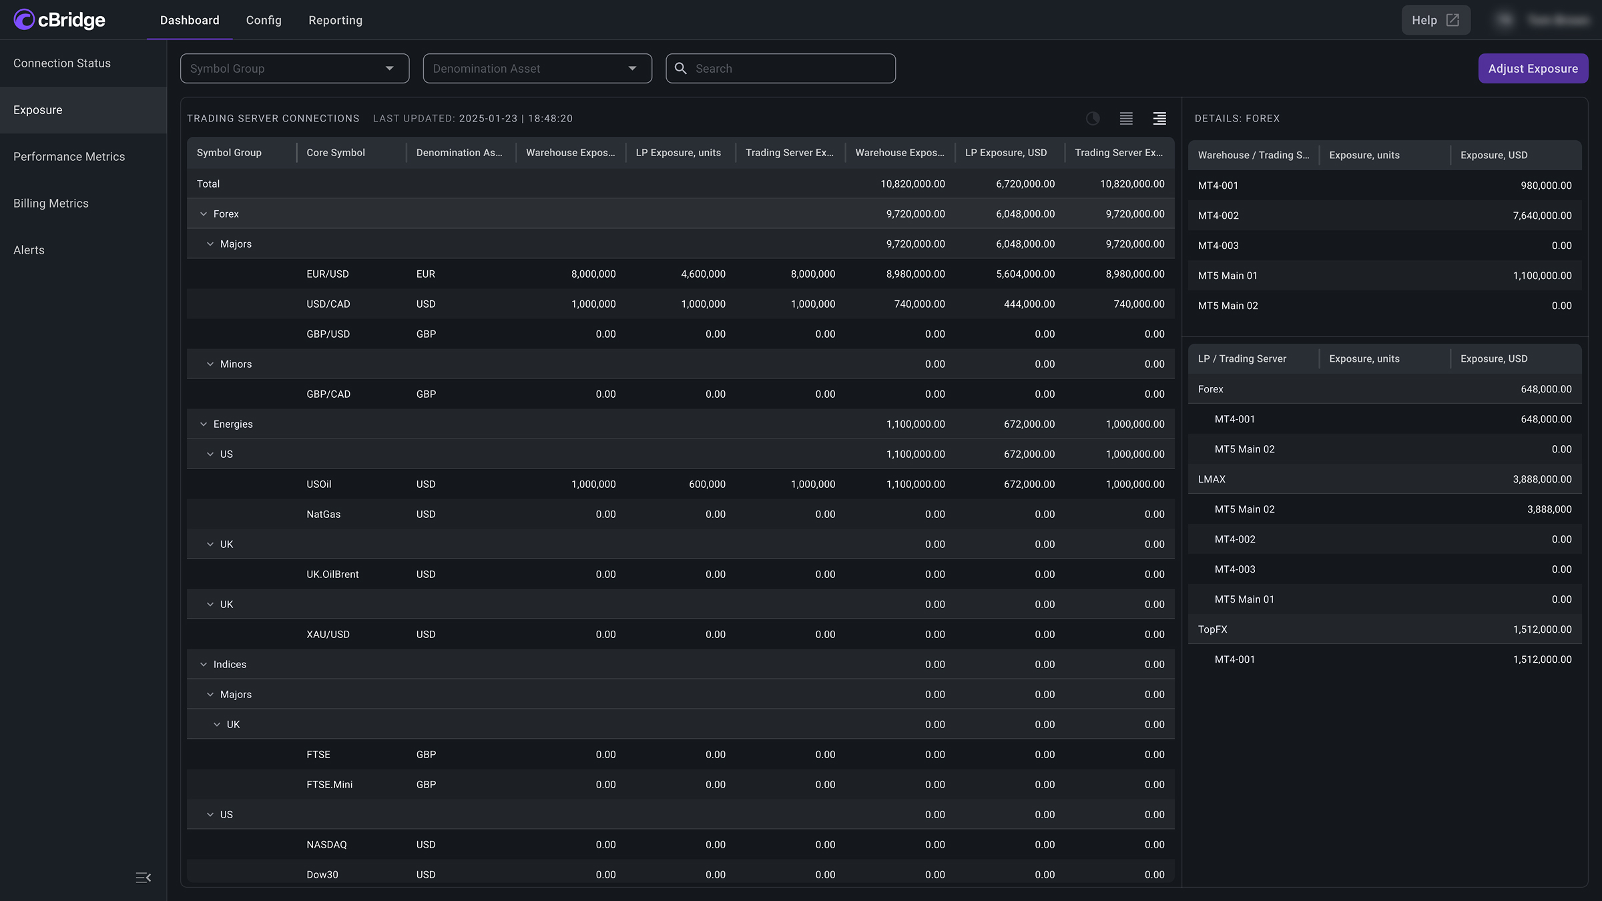Screen dimensions: 1602x901
Task: Switch to flat list view icon
Action: point(1126,118)
